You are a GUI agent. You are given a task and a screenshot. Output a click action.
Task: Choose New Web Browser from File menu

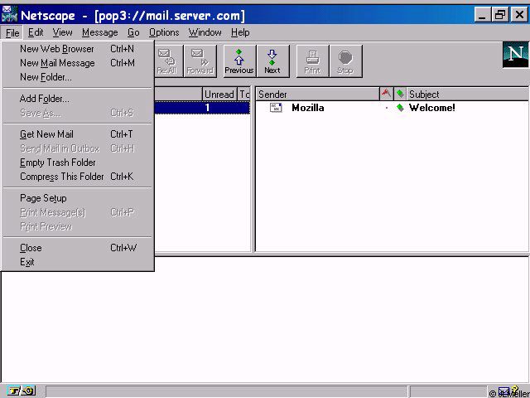[x=78, y=49]
